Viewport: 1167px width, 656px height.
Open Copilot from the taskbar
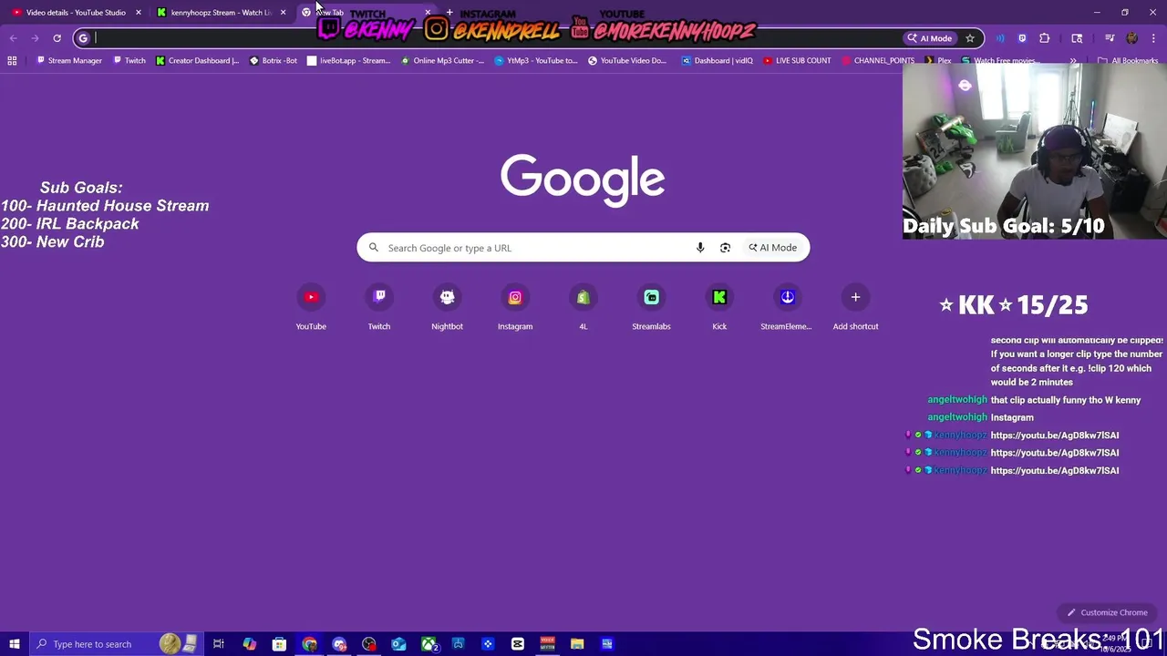[x=249, y=644]
